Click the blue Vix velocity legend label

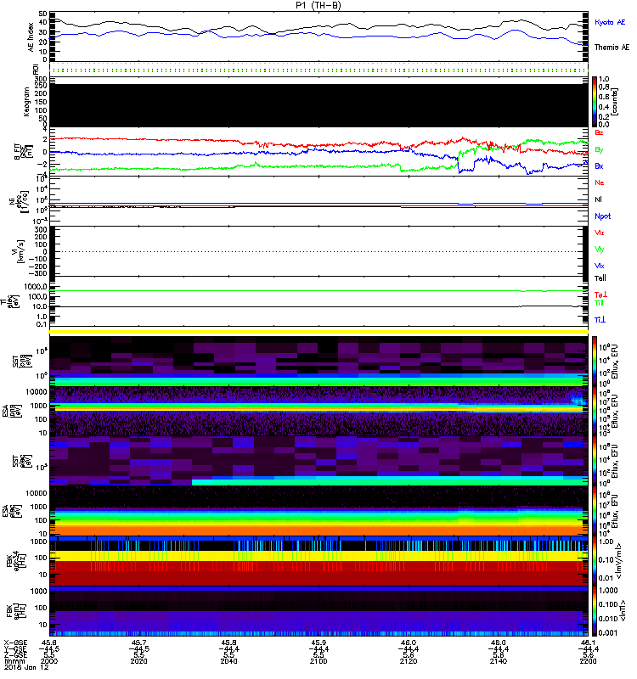pos(600,266)
